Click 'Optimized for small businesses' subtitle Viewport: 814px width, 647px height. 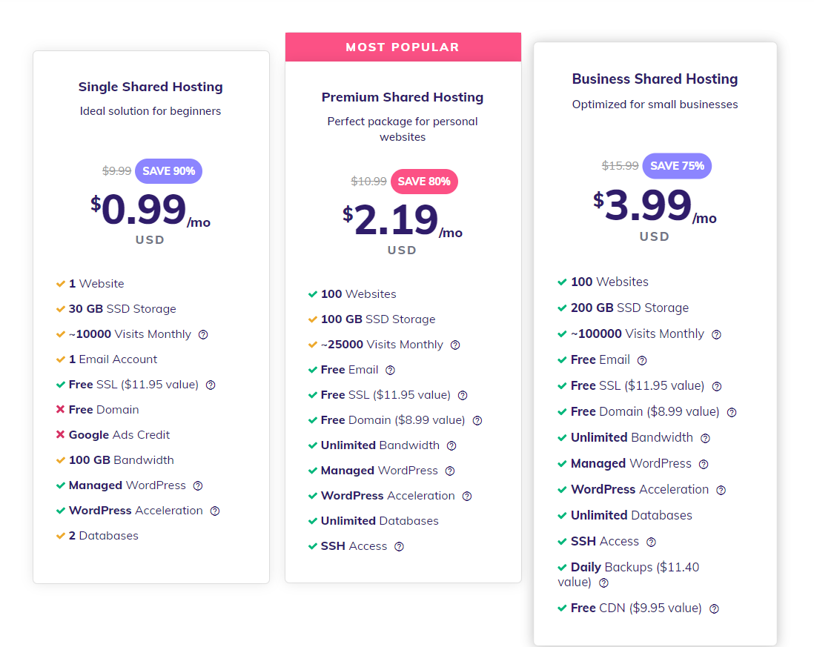pyautogui.click(x=655, y=104)
